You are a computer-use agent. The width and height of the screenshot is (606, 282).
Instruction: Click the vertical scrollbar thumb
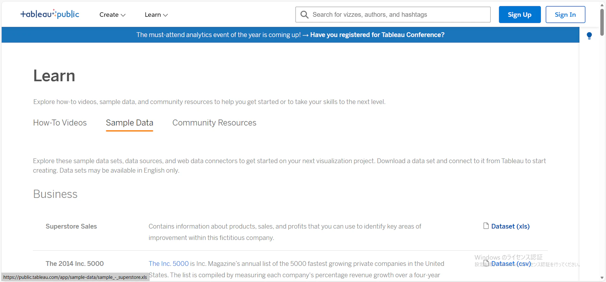pyautogui.click(x=602, y=22)
